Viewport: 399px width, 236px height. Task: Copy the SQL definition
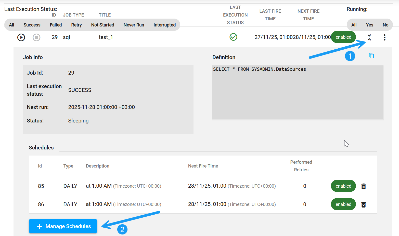(x=371, y=55)
